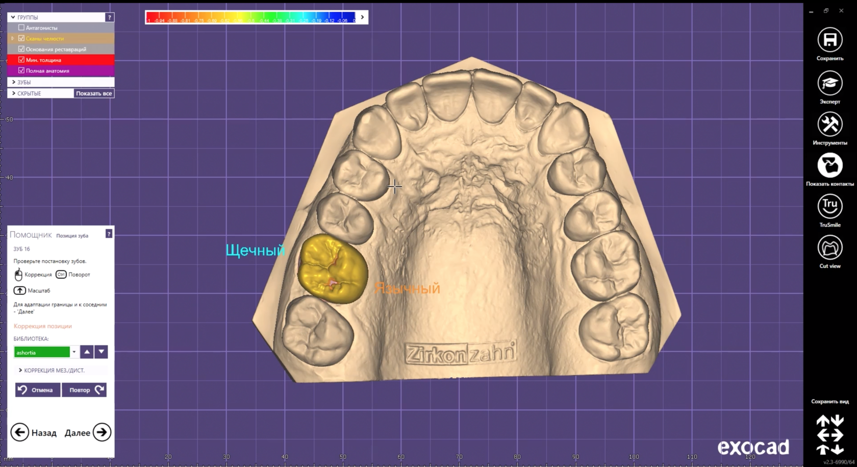Select the yellow tooth 16 crown
Viewport: 857px width, 467px height.
click(x=332, y=269)
